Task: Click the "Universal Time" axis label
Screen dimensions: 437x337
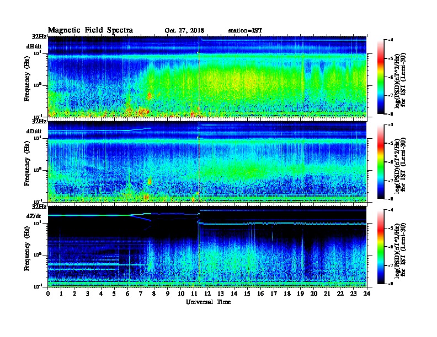Action: click(x=208, y=302)
